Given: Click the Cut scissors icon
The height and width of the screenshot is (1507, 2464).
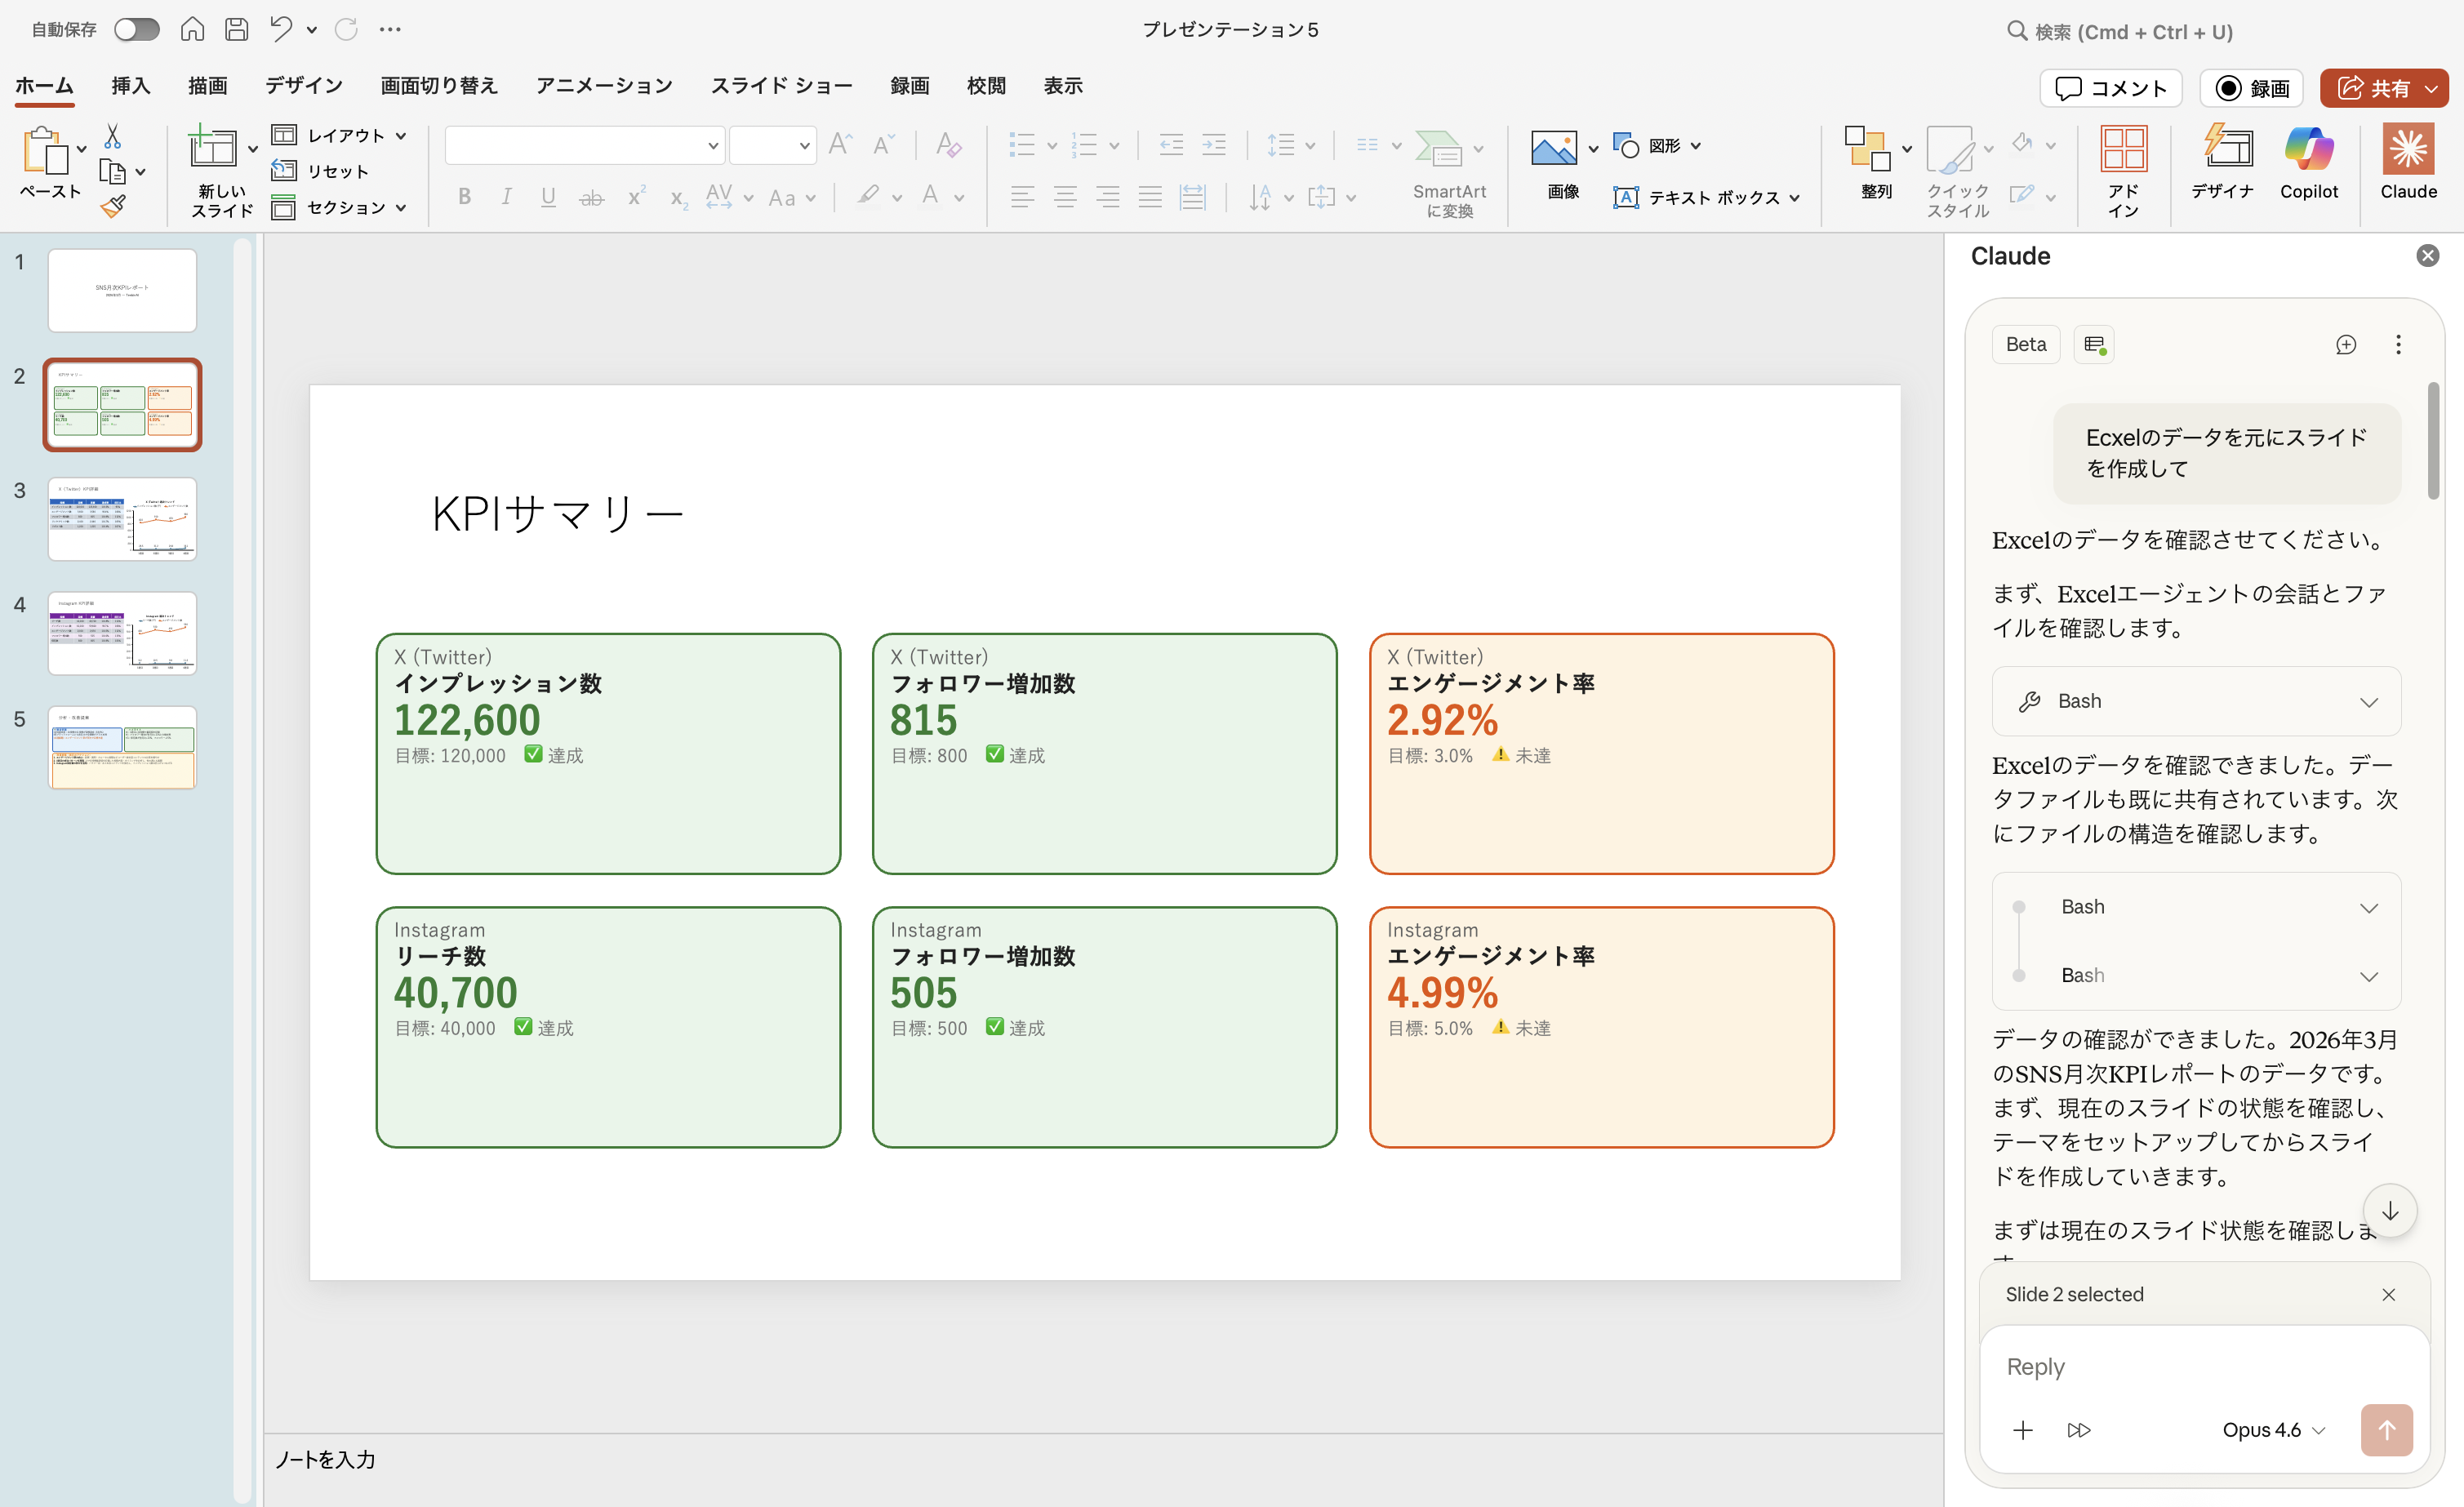Looking at the screenshot, I should pyautogui.click(x=113, y=135).
